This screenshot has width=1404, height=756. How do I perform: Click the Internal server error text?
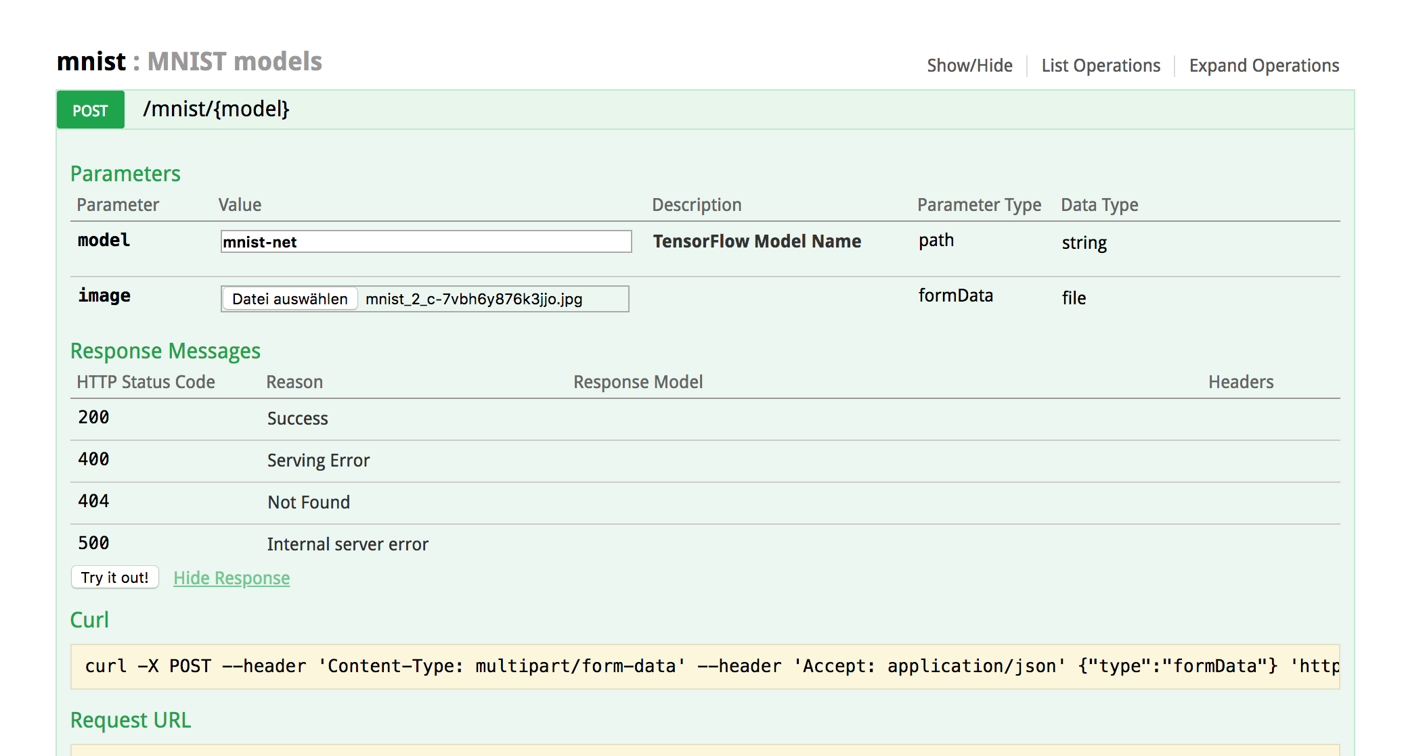coord(347,544)
